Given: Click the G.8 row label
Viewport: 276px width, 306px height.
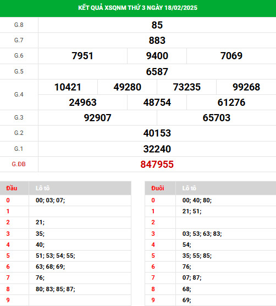Looking at the screenshot, I should pyautogui.click(x=19, y=25).
